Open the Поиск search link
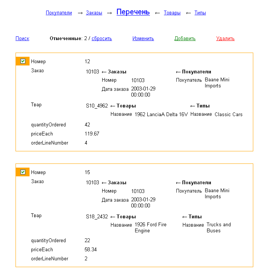The width and height of the screenshot is (265, 280). (22, 39)
